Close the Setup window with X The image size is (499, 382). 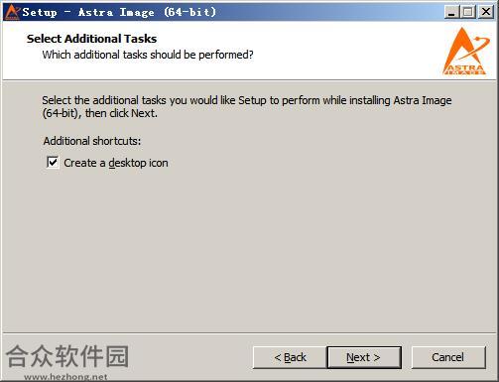coord(486,12)
